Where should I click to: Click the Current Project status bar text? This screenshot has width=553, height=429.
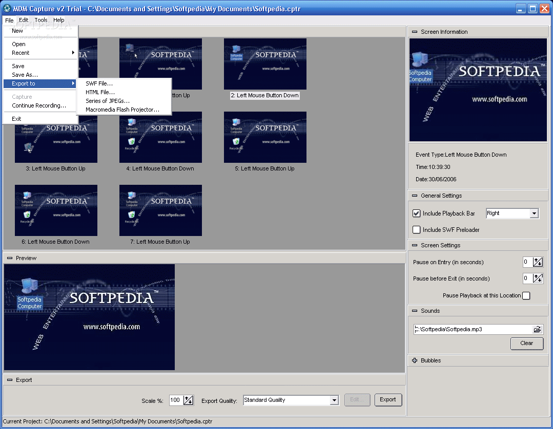pos(108,421)
